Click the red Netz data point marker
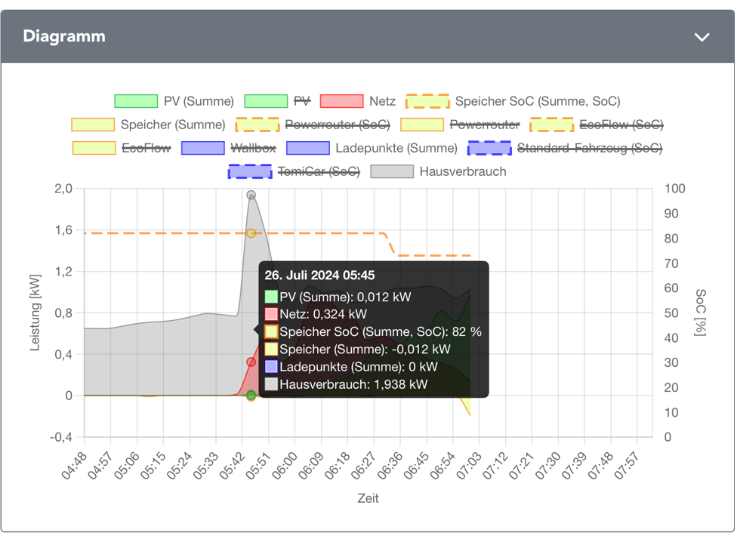This screenshot has width=737, height=539. [x=251, y=362]
